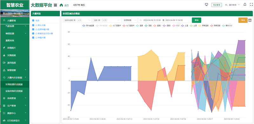Open the monitor display icon in header

point(206,4)
